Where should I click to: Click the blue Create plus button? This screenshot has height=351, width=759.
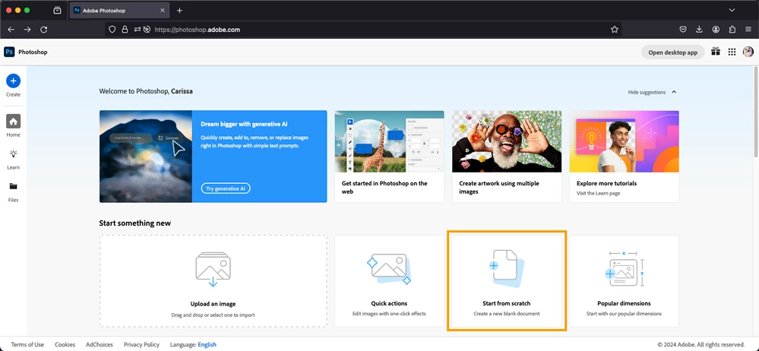(13, 81)
